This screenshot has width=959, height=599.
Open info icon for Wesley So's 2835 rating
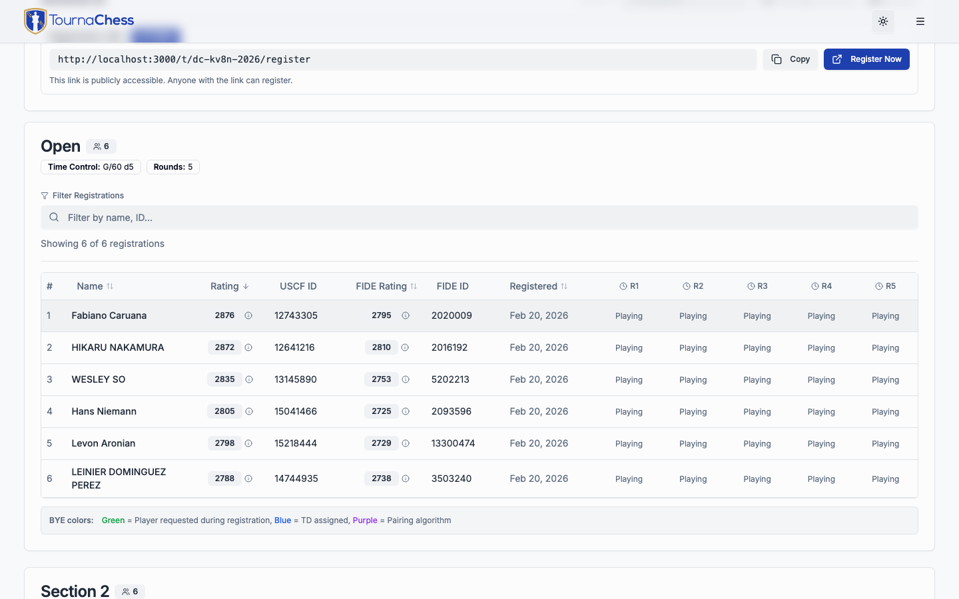point(249,379)
